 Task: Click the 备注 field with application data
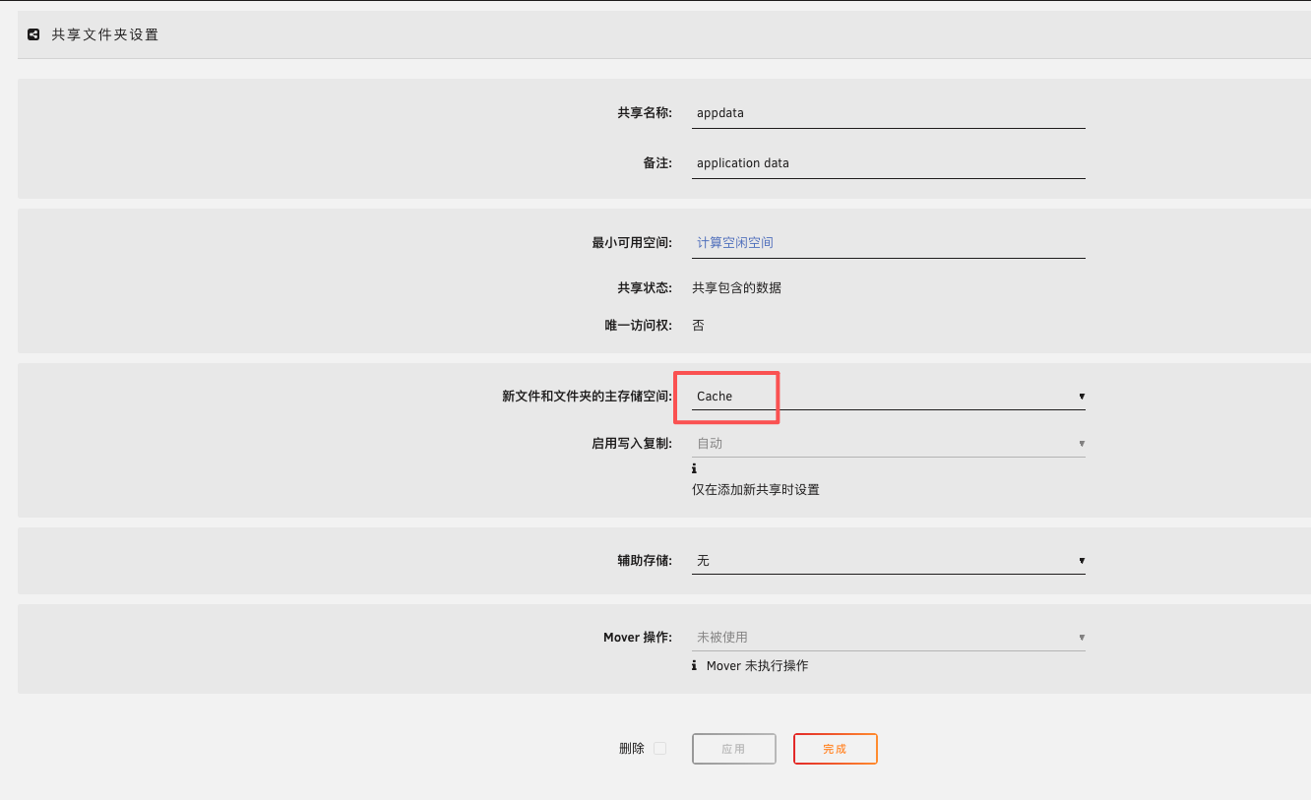click(x=888, y=163)
